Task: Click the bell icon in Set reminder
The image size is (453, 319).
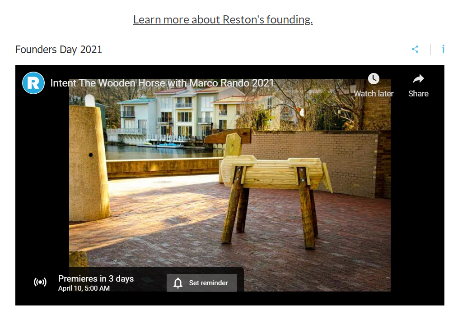Action: (x=178, y=283)
